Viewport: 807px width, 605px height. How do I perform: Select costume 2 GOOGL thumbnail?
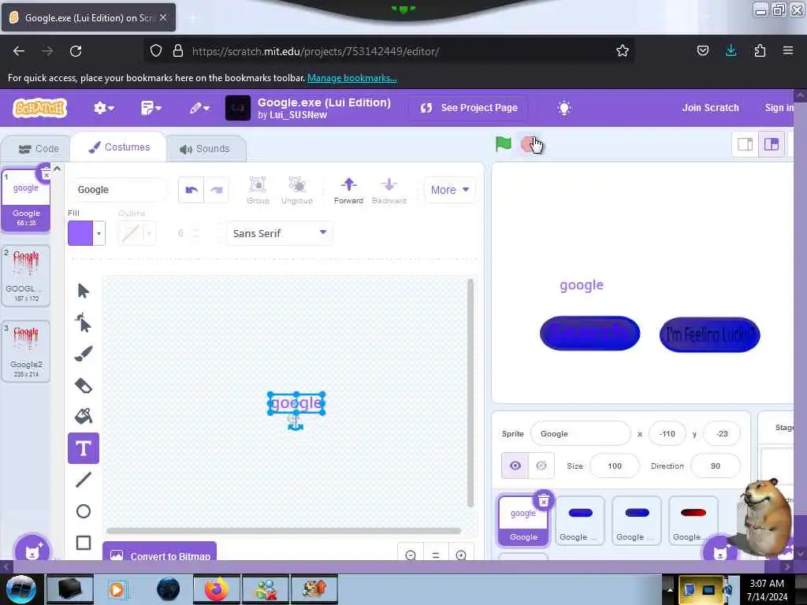[x=26, y=276]
